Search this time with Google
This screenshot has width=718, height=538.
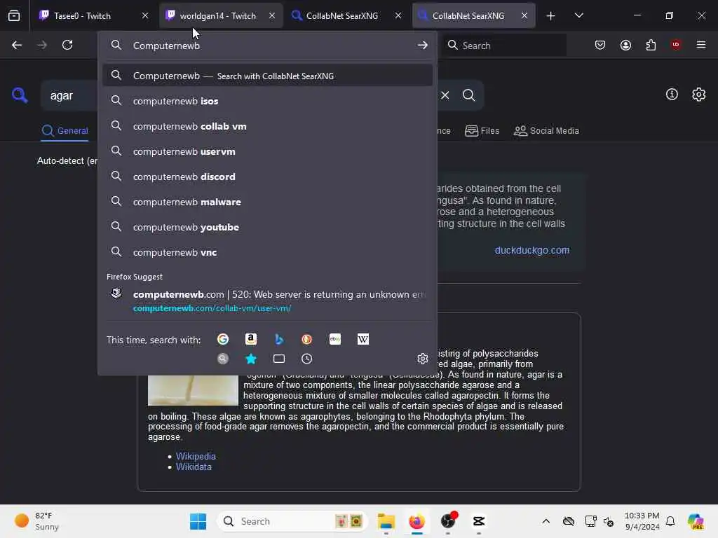(x=223, y=339)
